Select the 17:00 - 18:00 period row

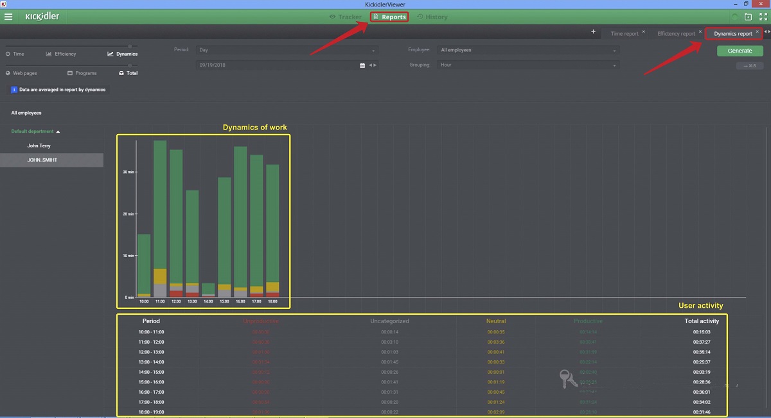click(x=422, y=402)
